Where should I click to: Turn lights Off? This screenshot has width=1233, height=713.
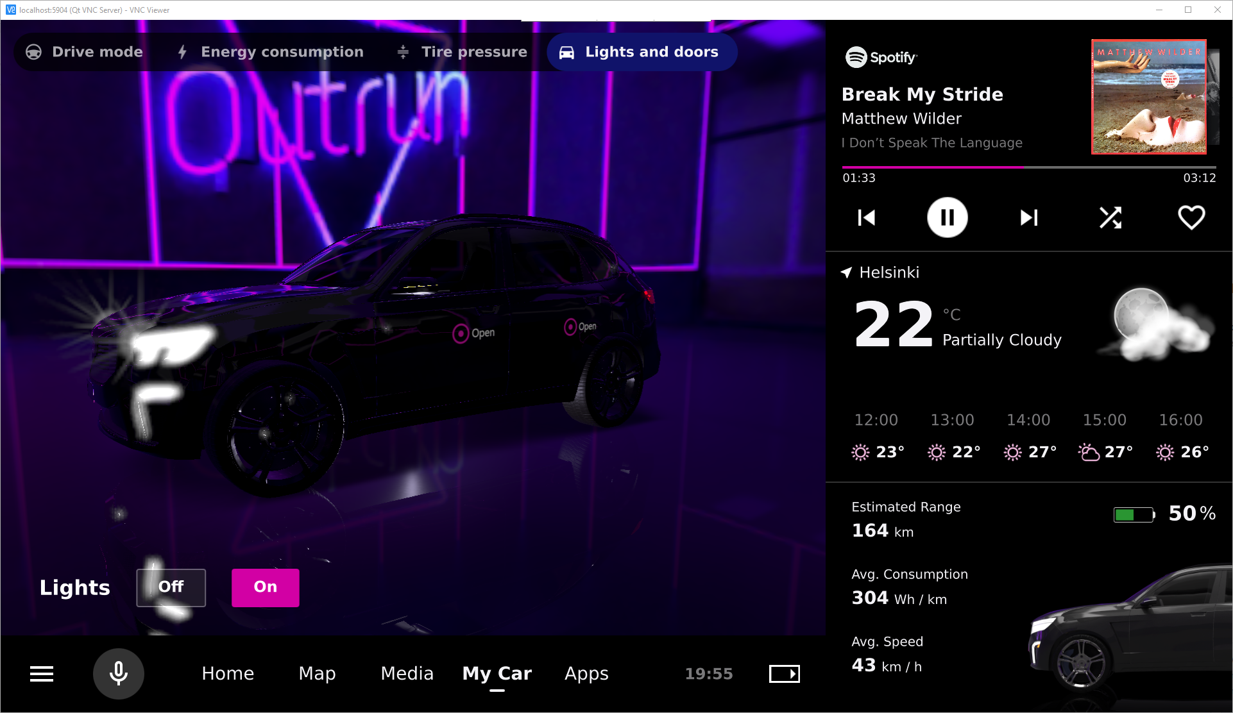[x=171, y=587]
